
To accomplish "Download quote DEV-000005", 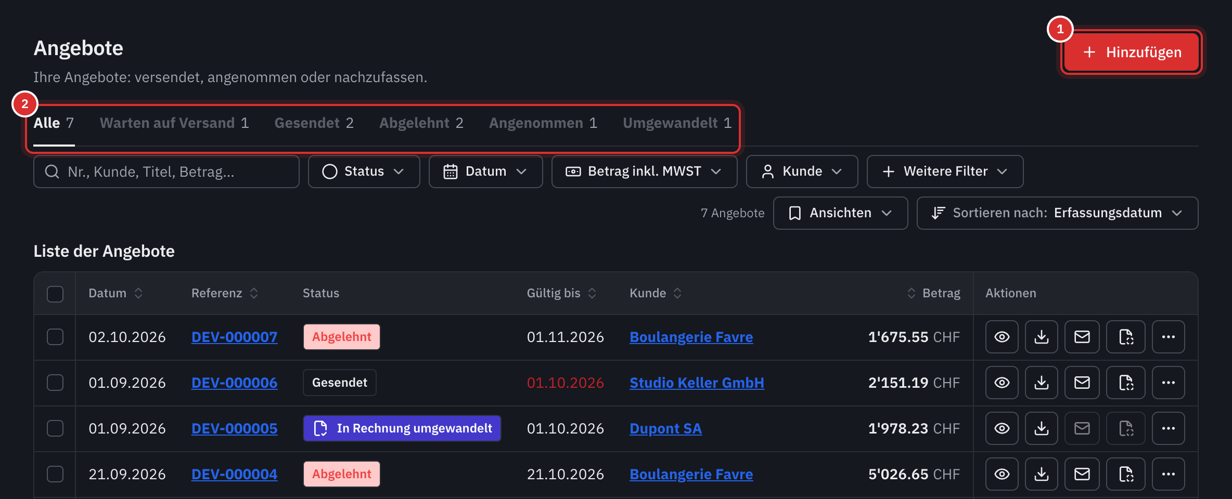I will coord(1041,428).
